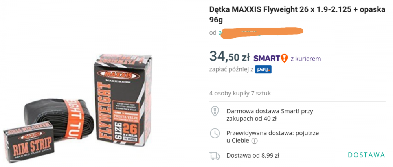Click the "z kurierem" link
This screenshot has height=167, width=393.
(305, 59)
